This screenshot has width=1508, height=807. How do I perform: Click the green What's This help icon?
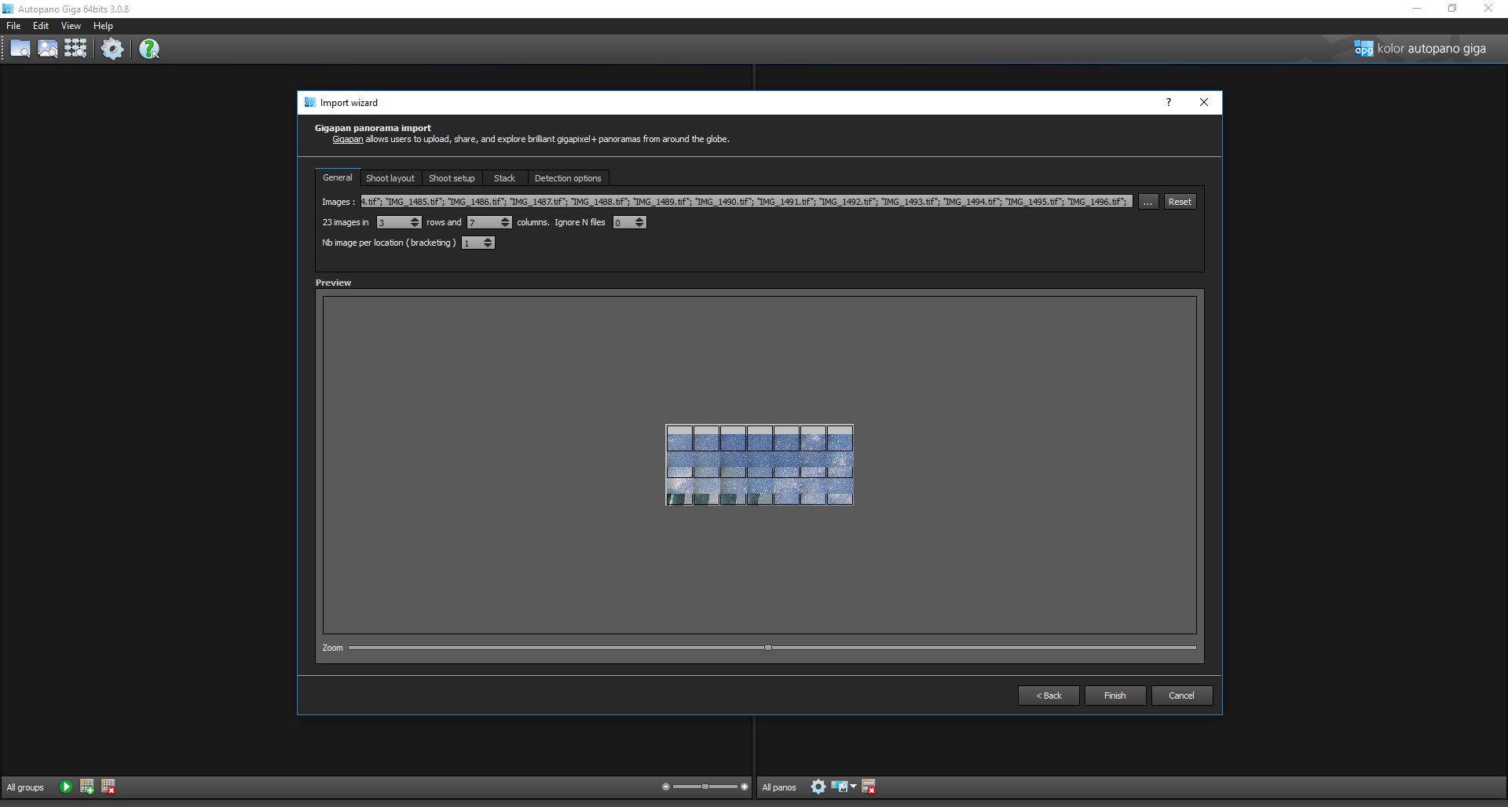click(x=148, y=49)
